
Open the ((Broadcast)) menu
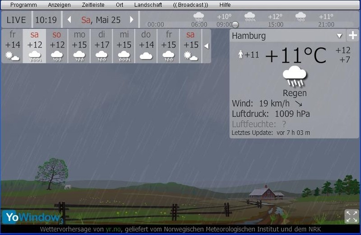pyautogui.click(x=191, y=5)
